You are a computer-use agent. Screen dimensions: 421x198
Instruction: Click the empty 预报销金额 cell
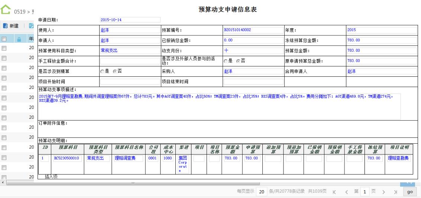pyautogui.click(x=334, y=159)
